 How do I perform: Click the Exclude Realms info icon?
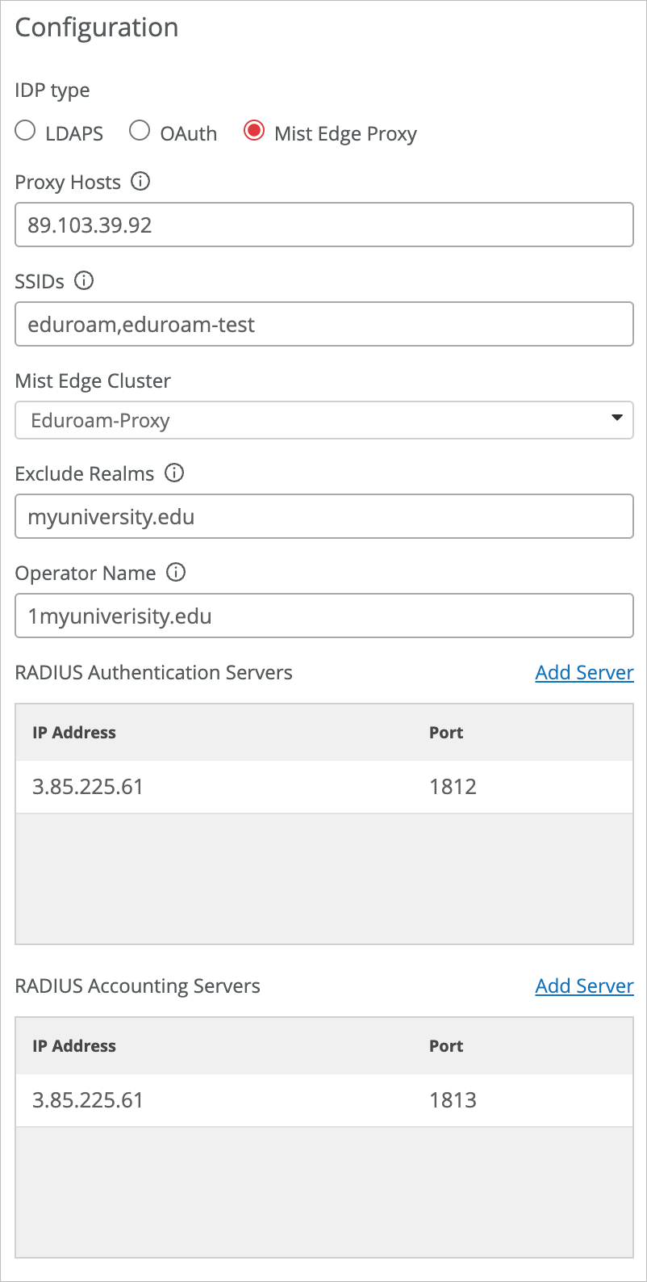(174, 473)
